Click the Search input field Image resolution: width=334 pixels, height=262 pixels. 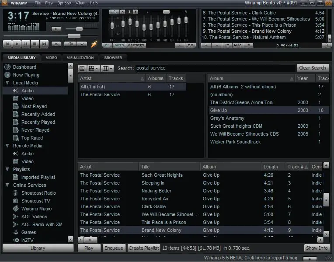point(215,68)
